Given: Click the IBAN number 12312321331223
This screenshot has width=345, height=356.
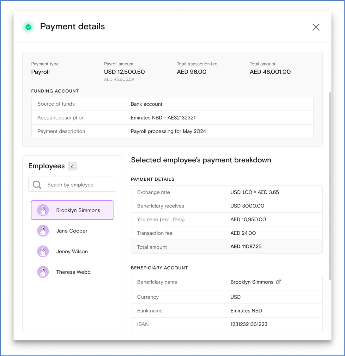Looking at the screenshot, I should coord(249,324).
